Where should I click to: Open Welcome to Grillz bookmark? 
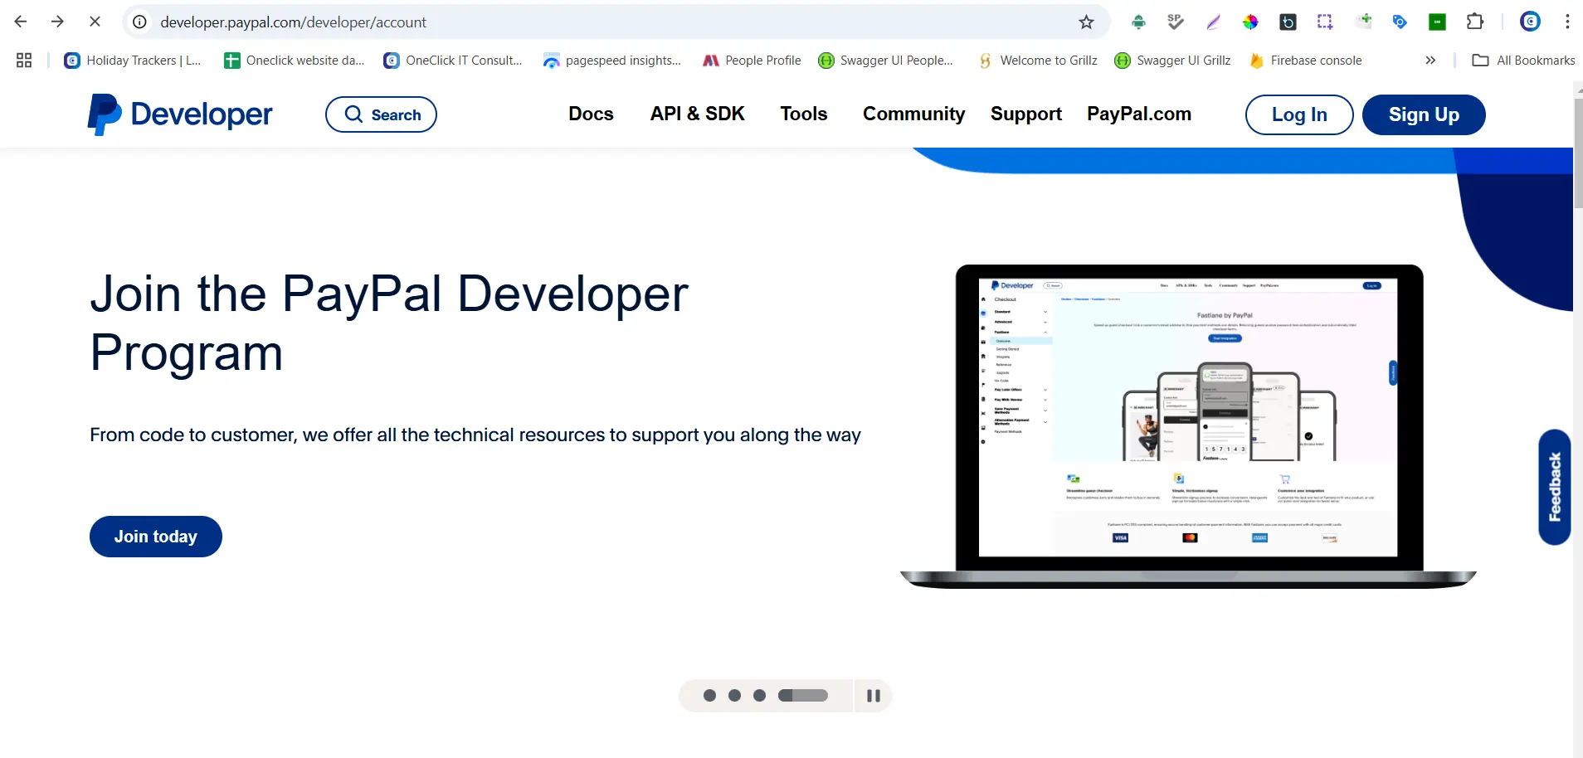(1037, 61)
